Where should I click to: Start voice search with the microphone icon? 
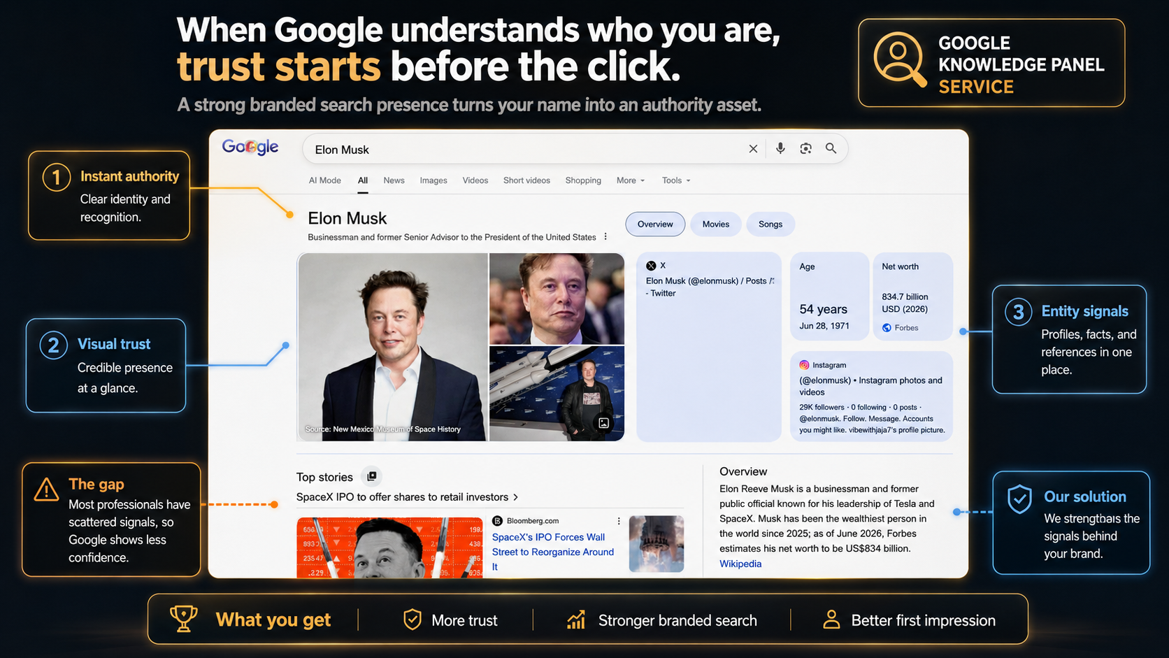click(780, 148)
